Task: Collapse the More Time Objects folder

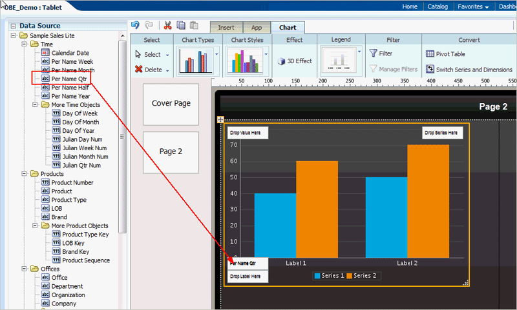Action: (35, 104)
